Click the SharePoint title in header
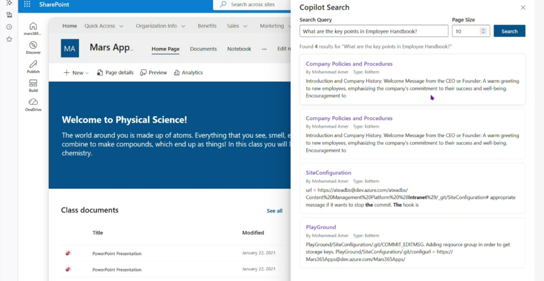This screenshot has width=544, height=281. coord(54,4)
